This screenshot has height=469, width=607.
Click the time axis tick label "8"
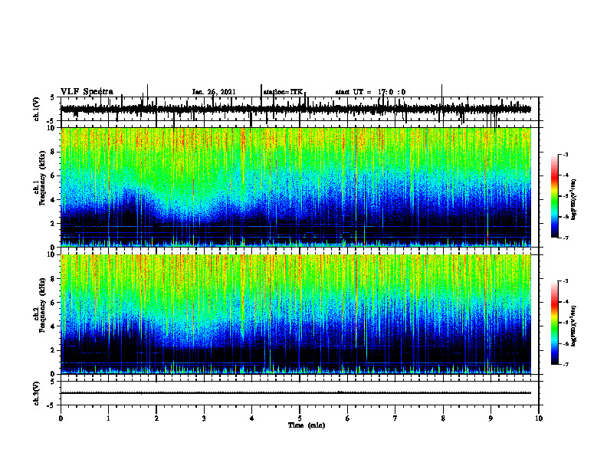(443, 418)
